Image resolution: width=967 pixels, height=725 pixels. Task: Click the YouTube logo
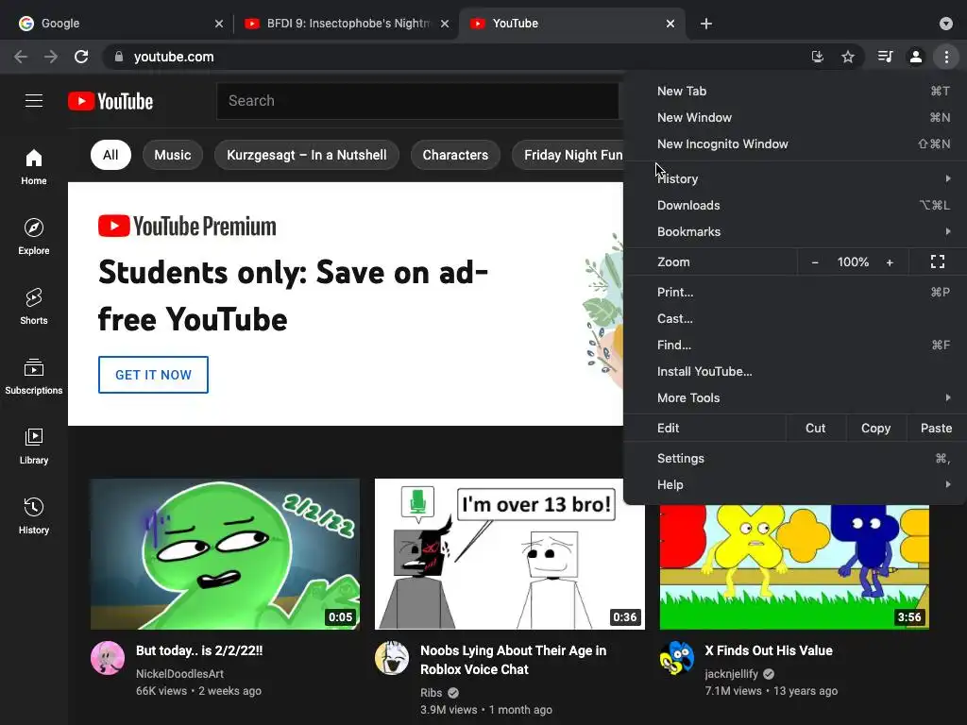click(x=110, y=101)
